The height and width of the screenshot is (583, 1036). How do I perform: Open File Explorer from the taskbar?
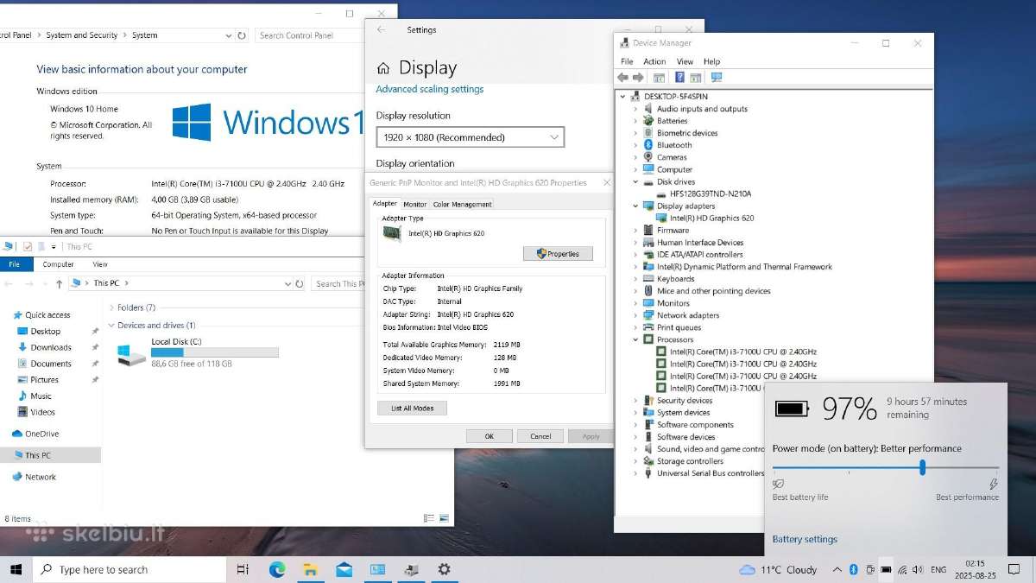click(x=311, y=569)
